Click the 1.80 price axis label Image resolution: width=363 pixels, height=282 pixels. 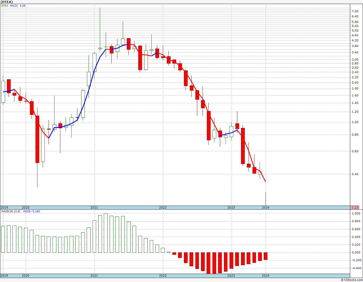point(355,88)
